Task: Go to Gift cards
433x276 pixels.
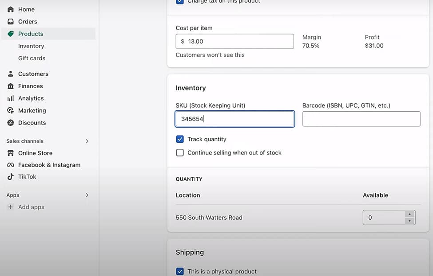Action: (x=31, y=58)
